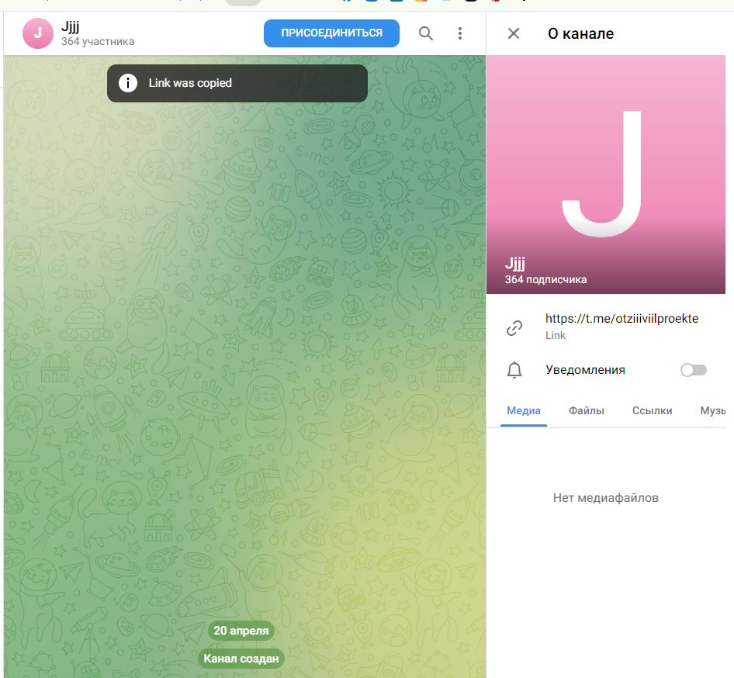
Task: Click the 20 апреля date badge
Action: coord(241,631)
